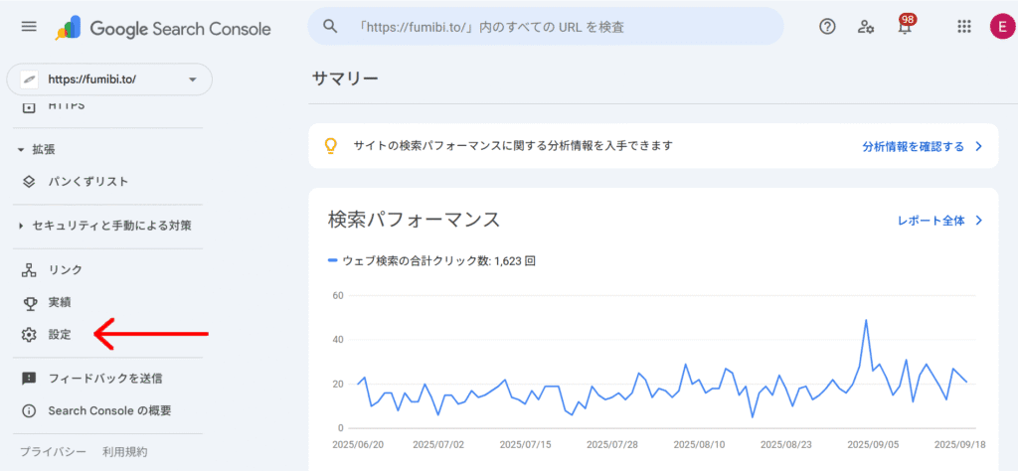Screen dimensions: 1018x471
Task: Click the パンくずリスト layers icon
Action: 29,182
